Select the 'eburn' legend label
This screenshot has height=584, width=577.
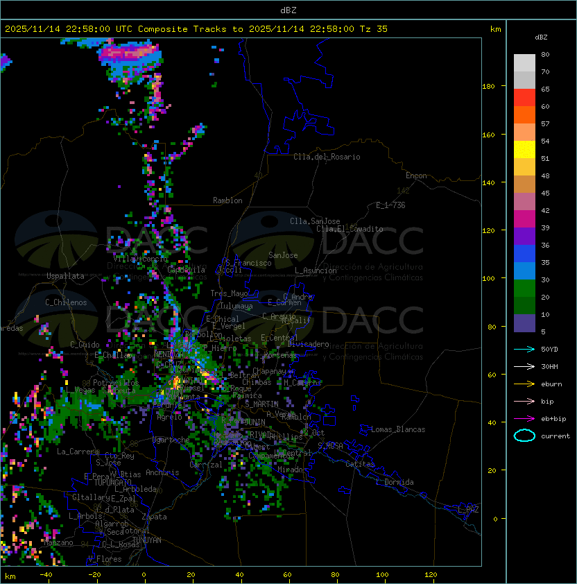(x=551, y=384)
